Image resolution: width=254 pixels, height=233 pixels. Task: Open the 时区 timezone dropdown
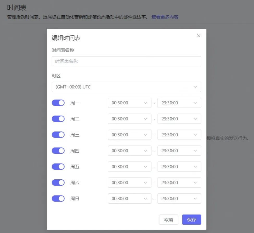[x=126, y=87]
